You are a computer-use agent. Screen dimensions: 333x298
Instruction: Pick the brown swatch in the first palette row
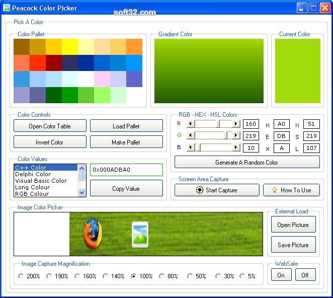pyautogui.click(x=22, y=46)
